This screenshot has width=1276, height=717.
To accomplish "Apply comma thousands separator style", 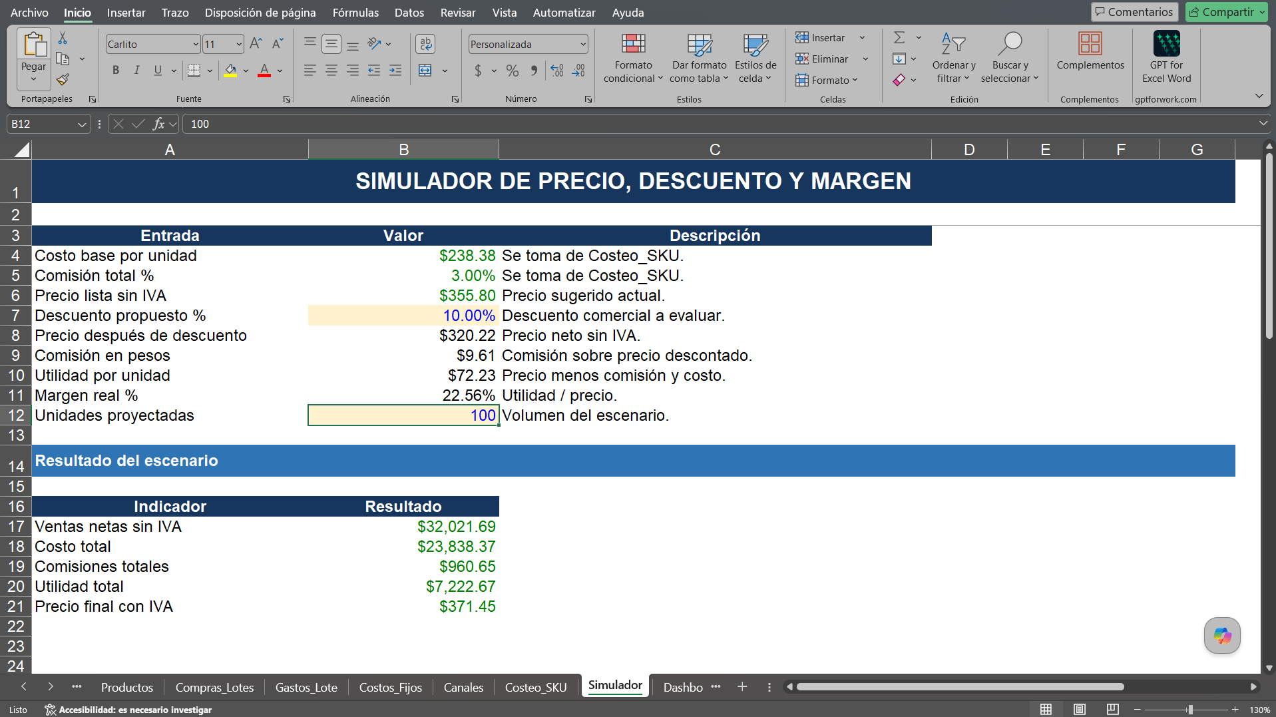I will coord(534,70).
